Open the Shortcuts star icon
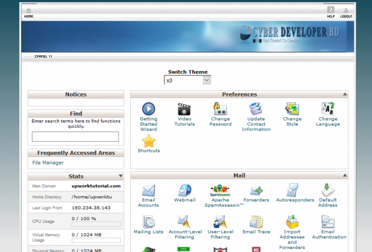This screenshot has height=252, width=372. pyautogui.click(x=148, y=141)
